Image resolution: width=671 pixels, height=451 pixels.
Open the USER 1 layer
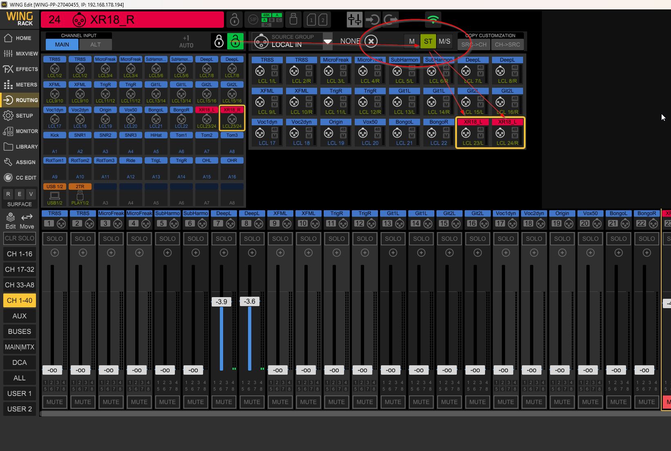click(20, 393)
